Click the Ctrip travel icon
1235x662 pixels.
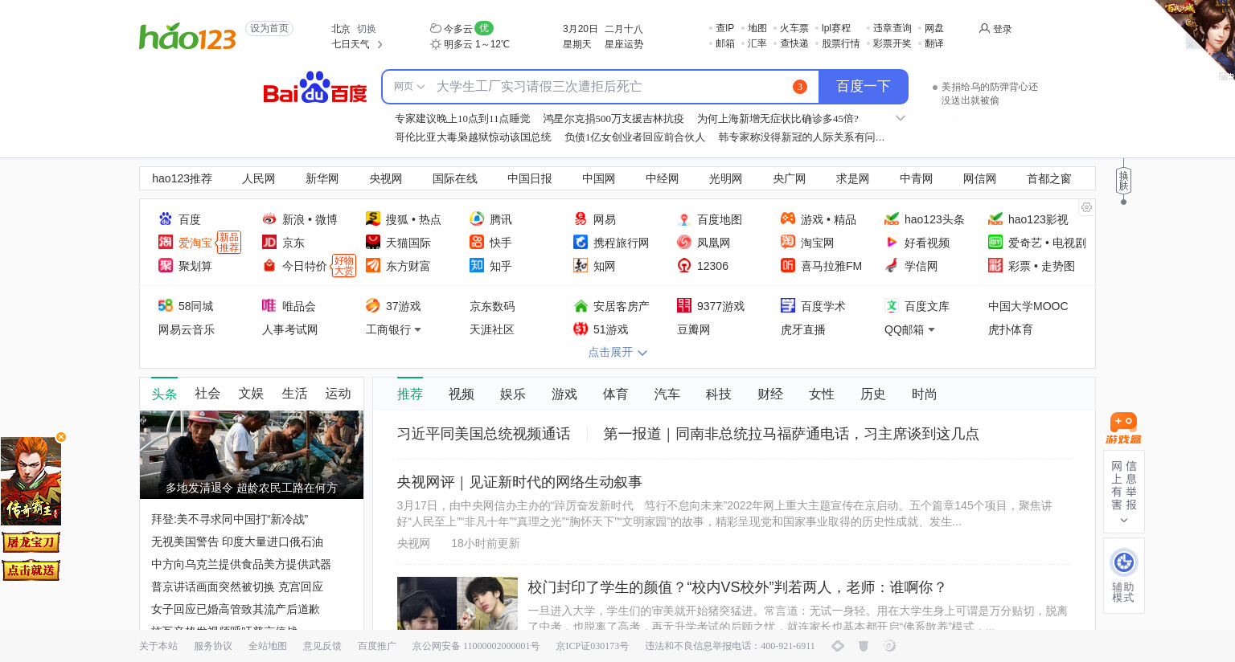point(581,242)
